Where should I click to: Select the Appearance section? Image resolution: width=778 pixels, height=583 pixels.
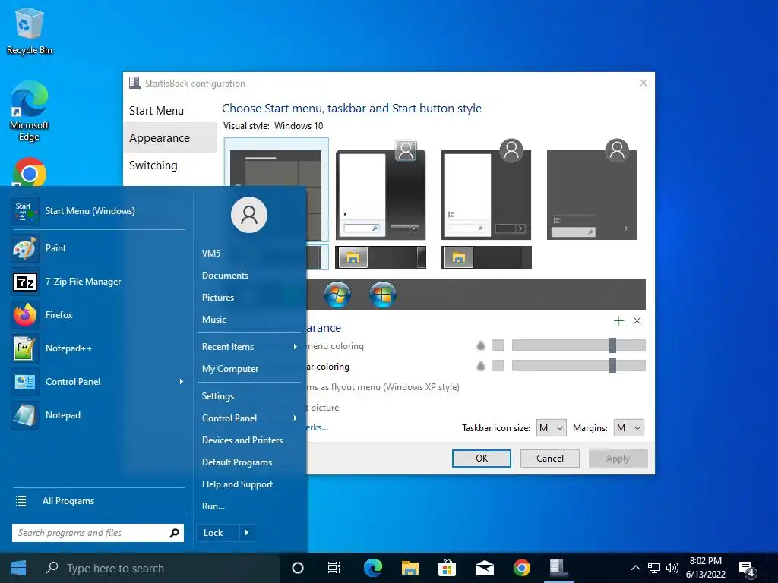click(169, 138)
